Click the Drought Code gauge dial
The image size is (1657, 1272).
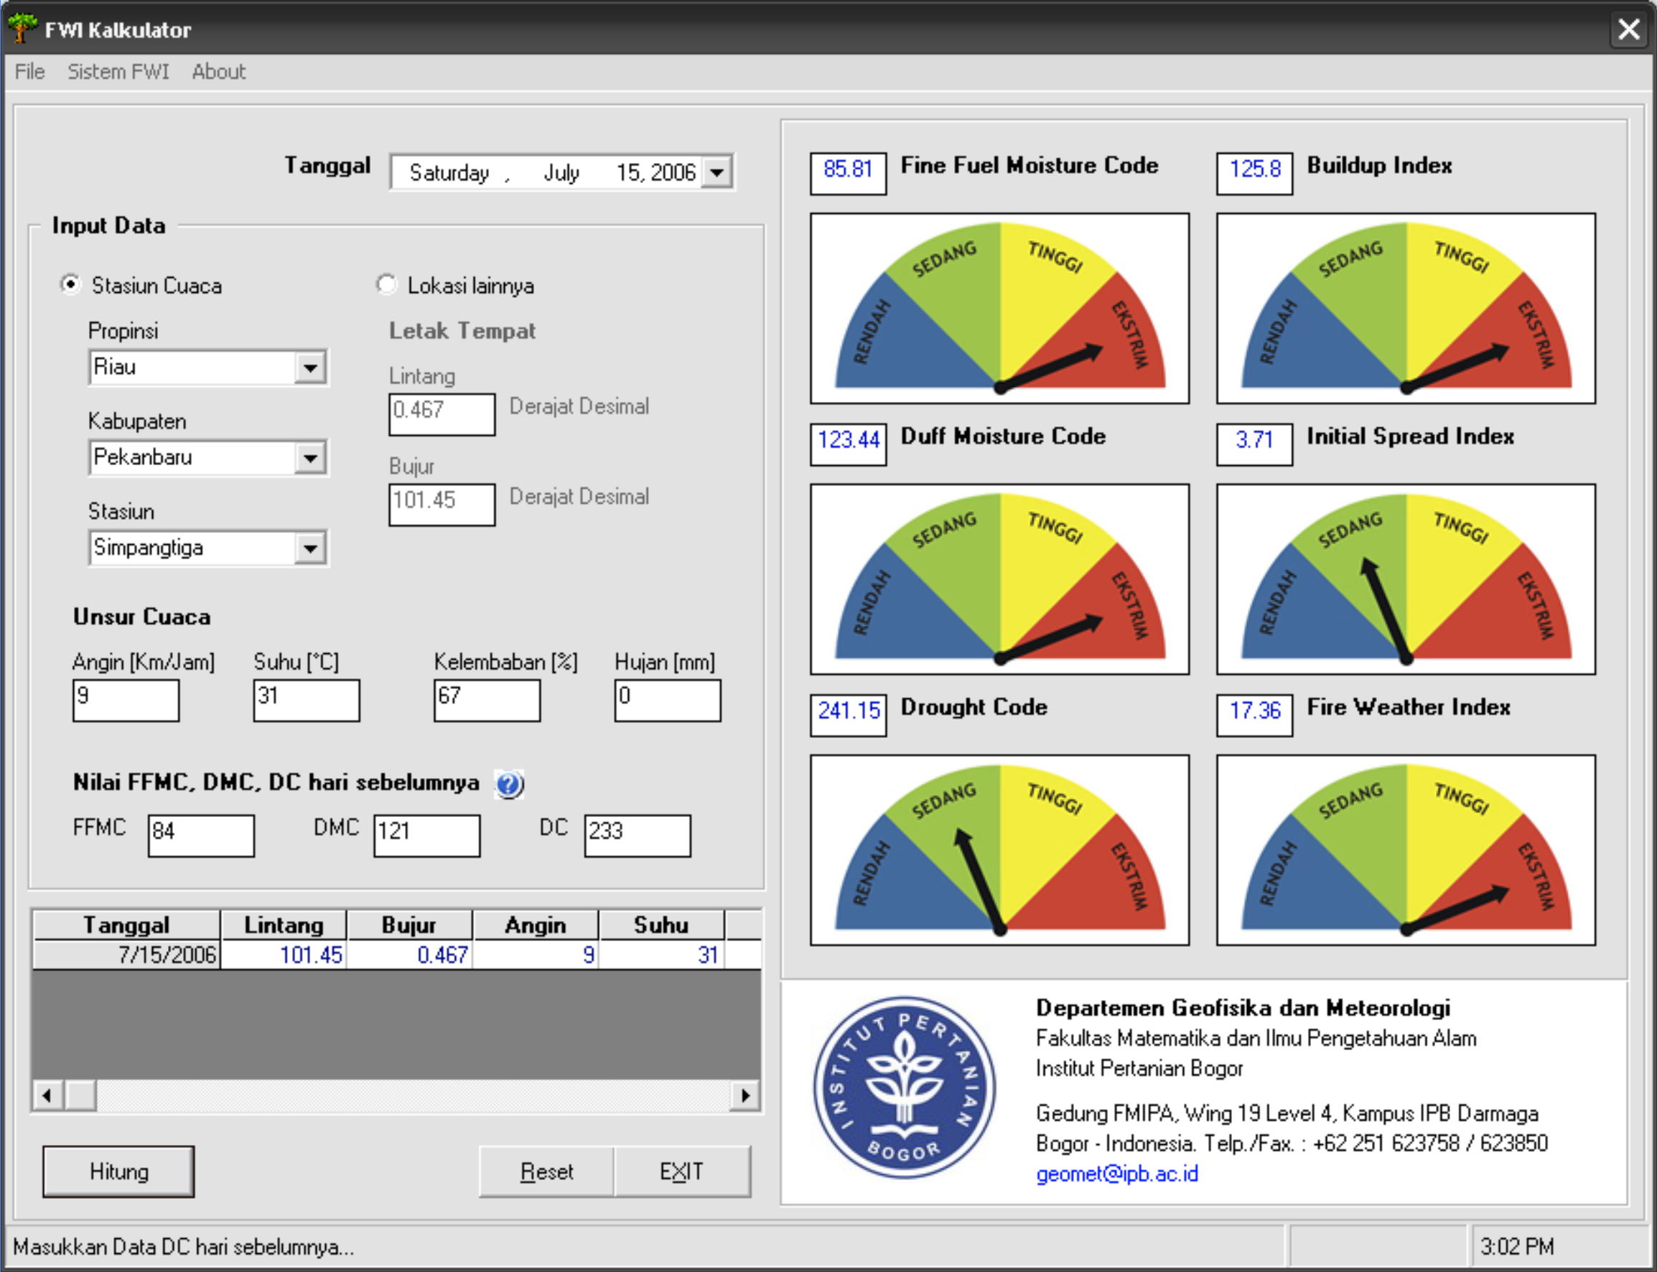coord(999,849)
